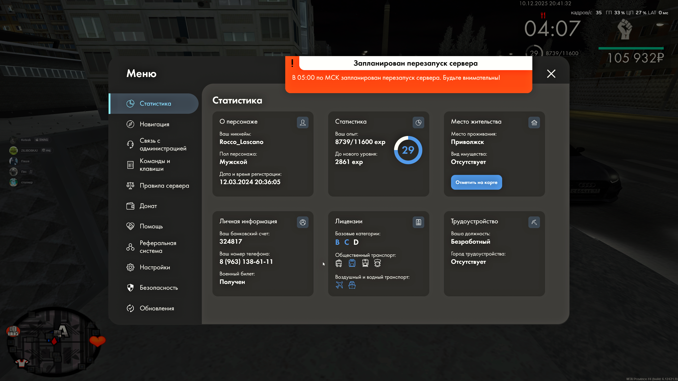Screen dimensions: 678x381
Task: Click the document icon on Лицензии card
Action: pos(418,222)
